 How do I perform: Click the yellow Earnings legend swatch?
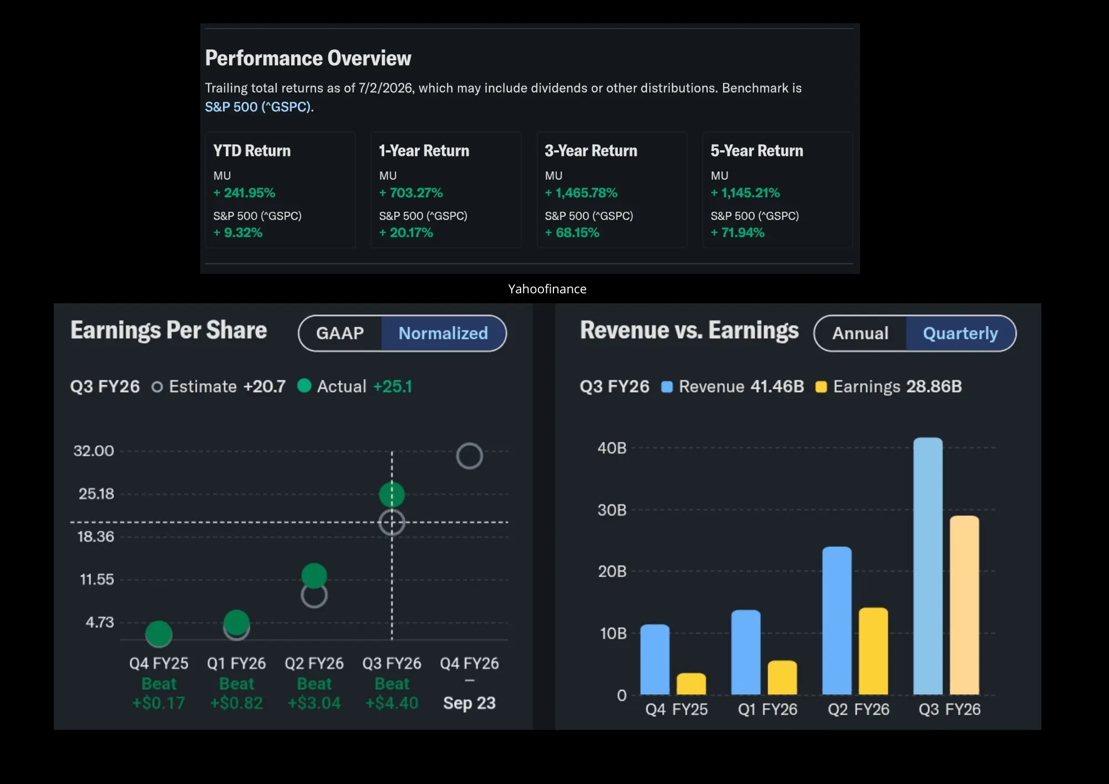(x=821, y=387)
